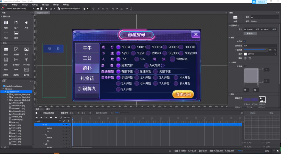Enable 开始记录动画 checkbox
This screenshot has height=154, width=281.
click(41, 113)
